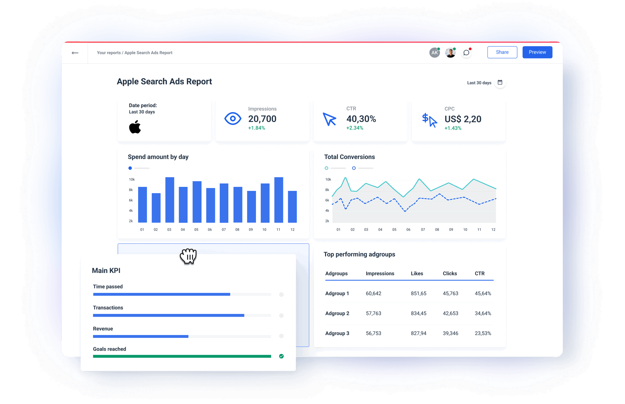Open the comments bubble icon
625x404 pixels.
coord(466,52)
